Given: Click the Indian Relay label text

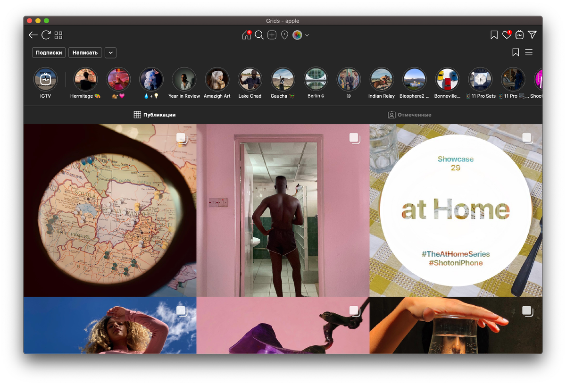Looking at the screenshot, I should [382, 96].
